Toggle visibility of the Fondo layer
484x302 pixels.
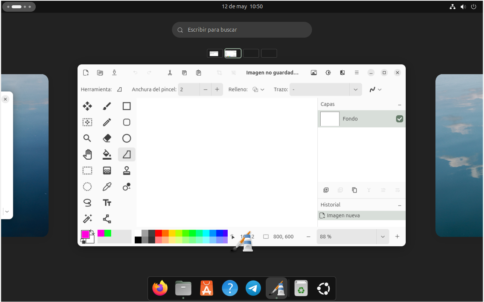400,119
